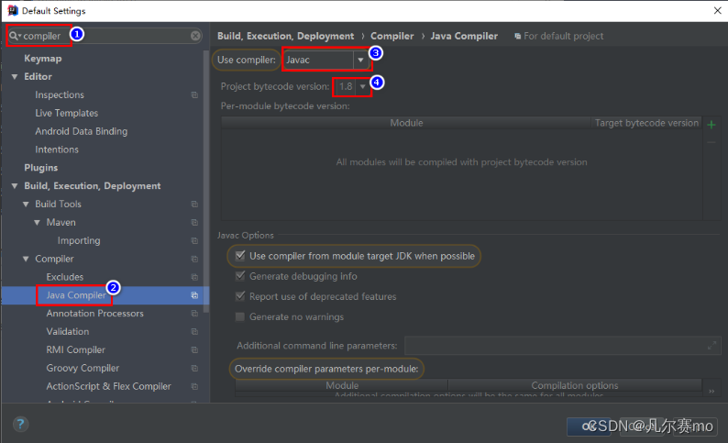Click project-level icon beside Compiler tree item
The height and width of the screenshot is (443, 728).
[194, 259]
